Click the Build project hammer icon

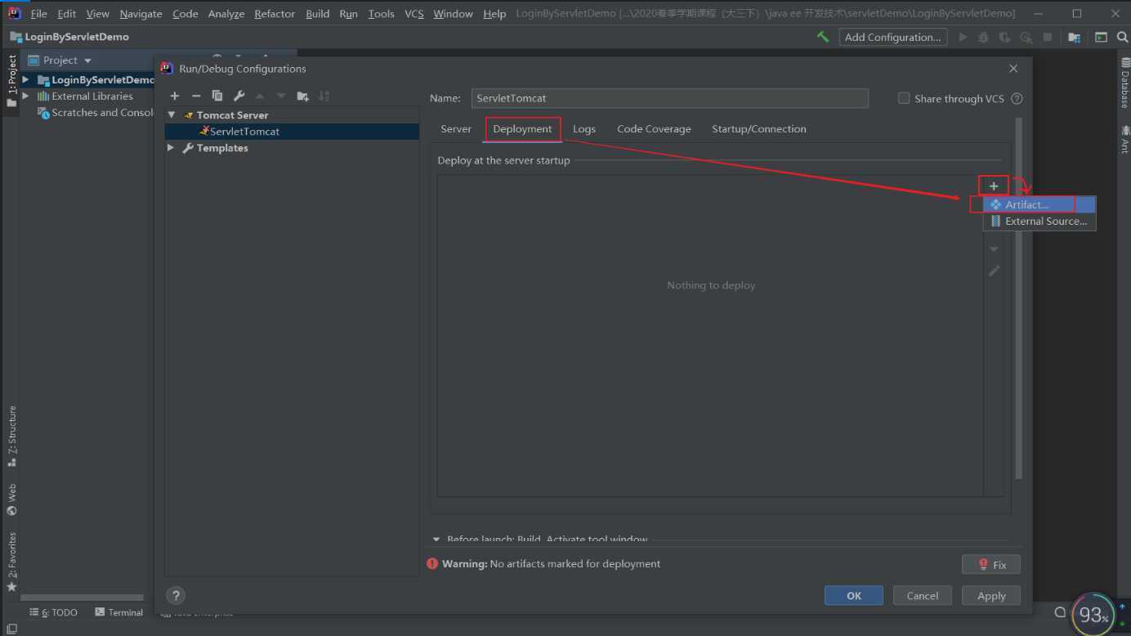pos(823,37)
